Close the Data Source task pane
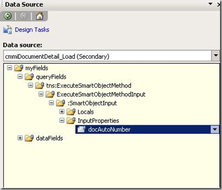 pyautogui.click(x=219, y=4)
